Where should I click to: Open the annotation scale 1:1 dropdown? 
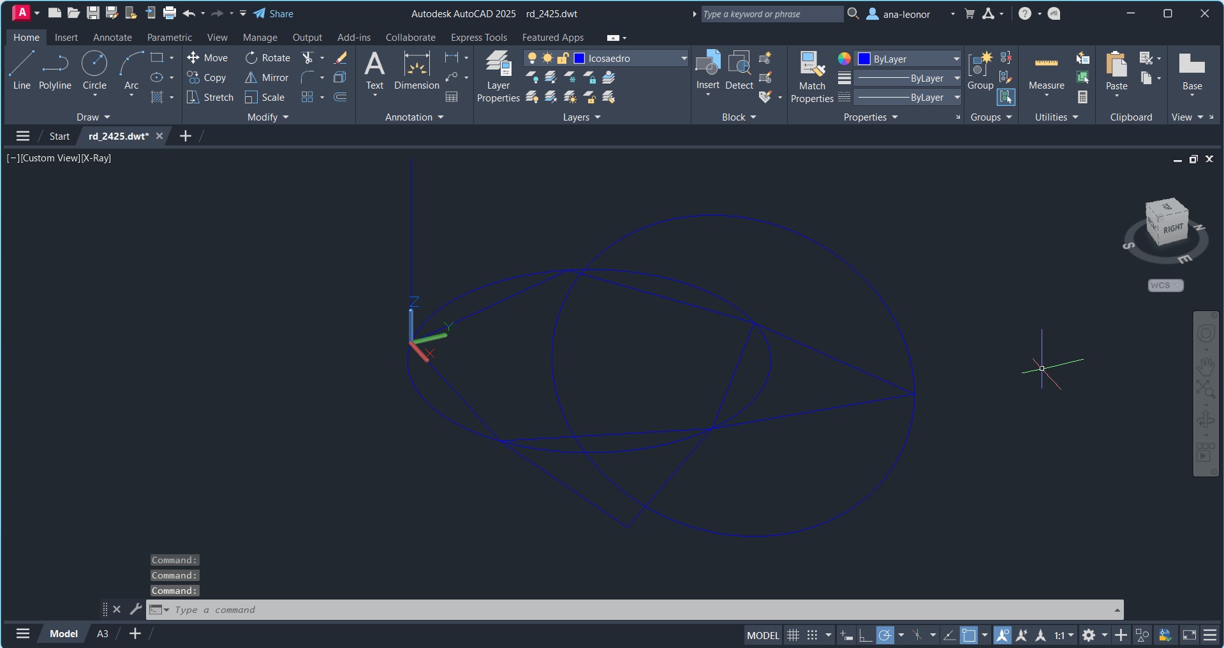coord(1064,635)
